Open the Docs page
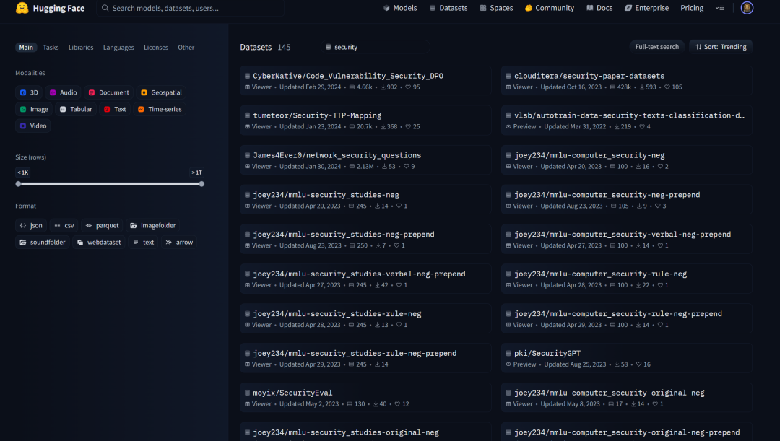 (x=599, y=8)
